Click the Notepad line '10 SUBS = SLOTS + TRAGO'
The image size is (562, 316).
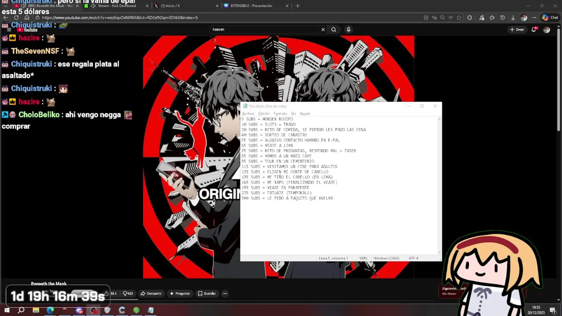pyautogui.click(x=268, y=124)
